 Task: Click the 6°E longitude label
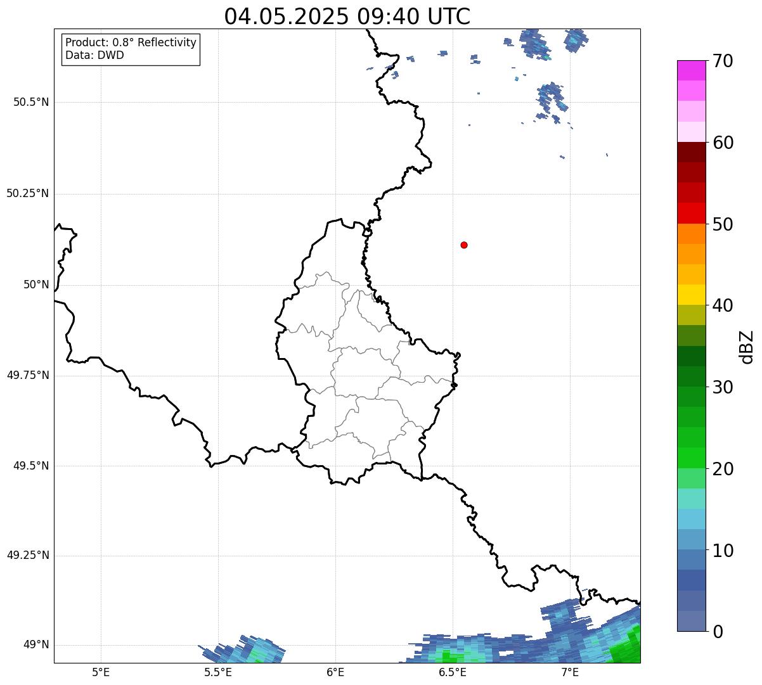[335, 672]
